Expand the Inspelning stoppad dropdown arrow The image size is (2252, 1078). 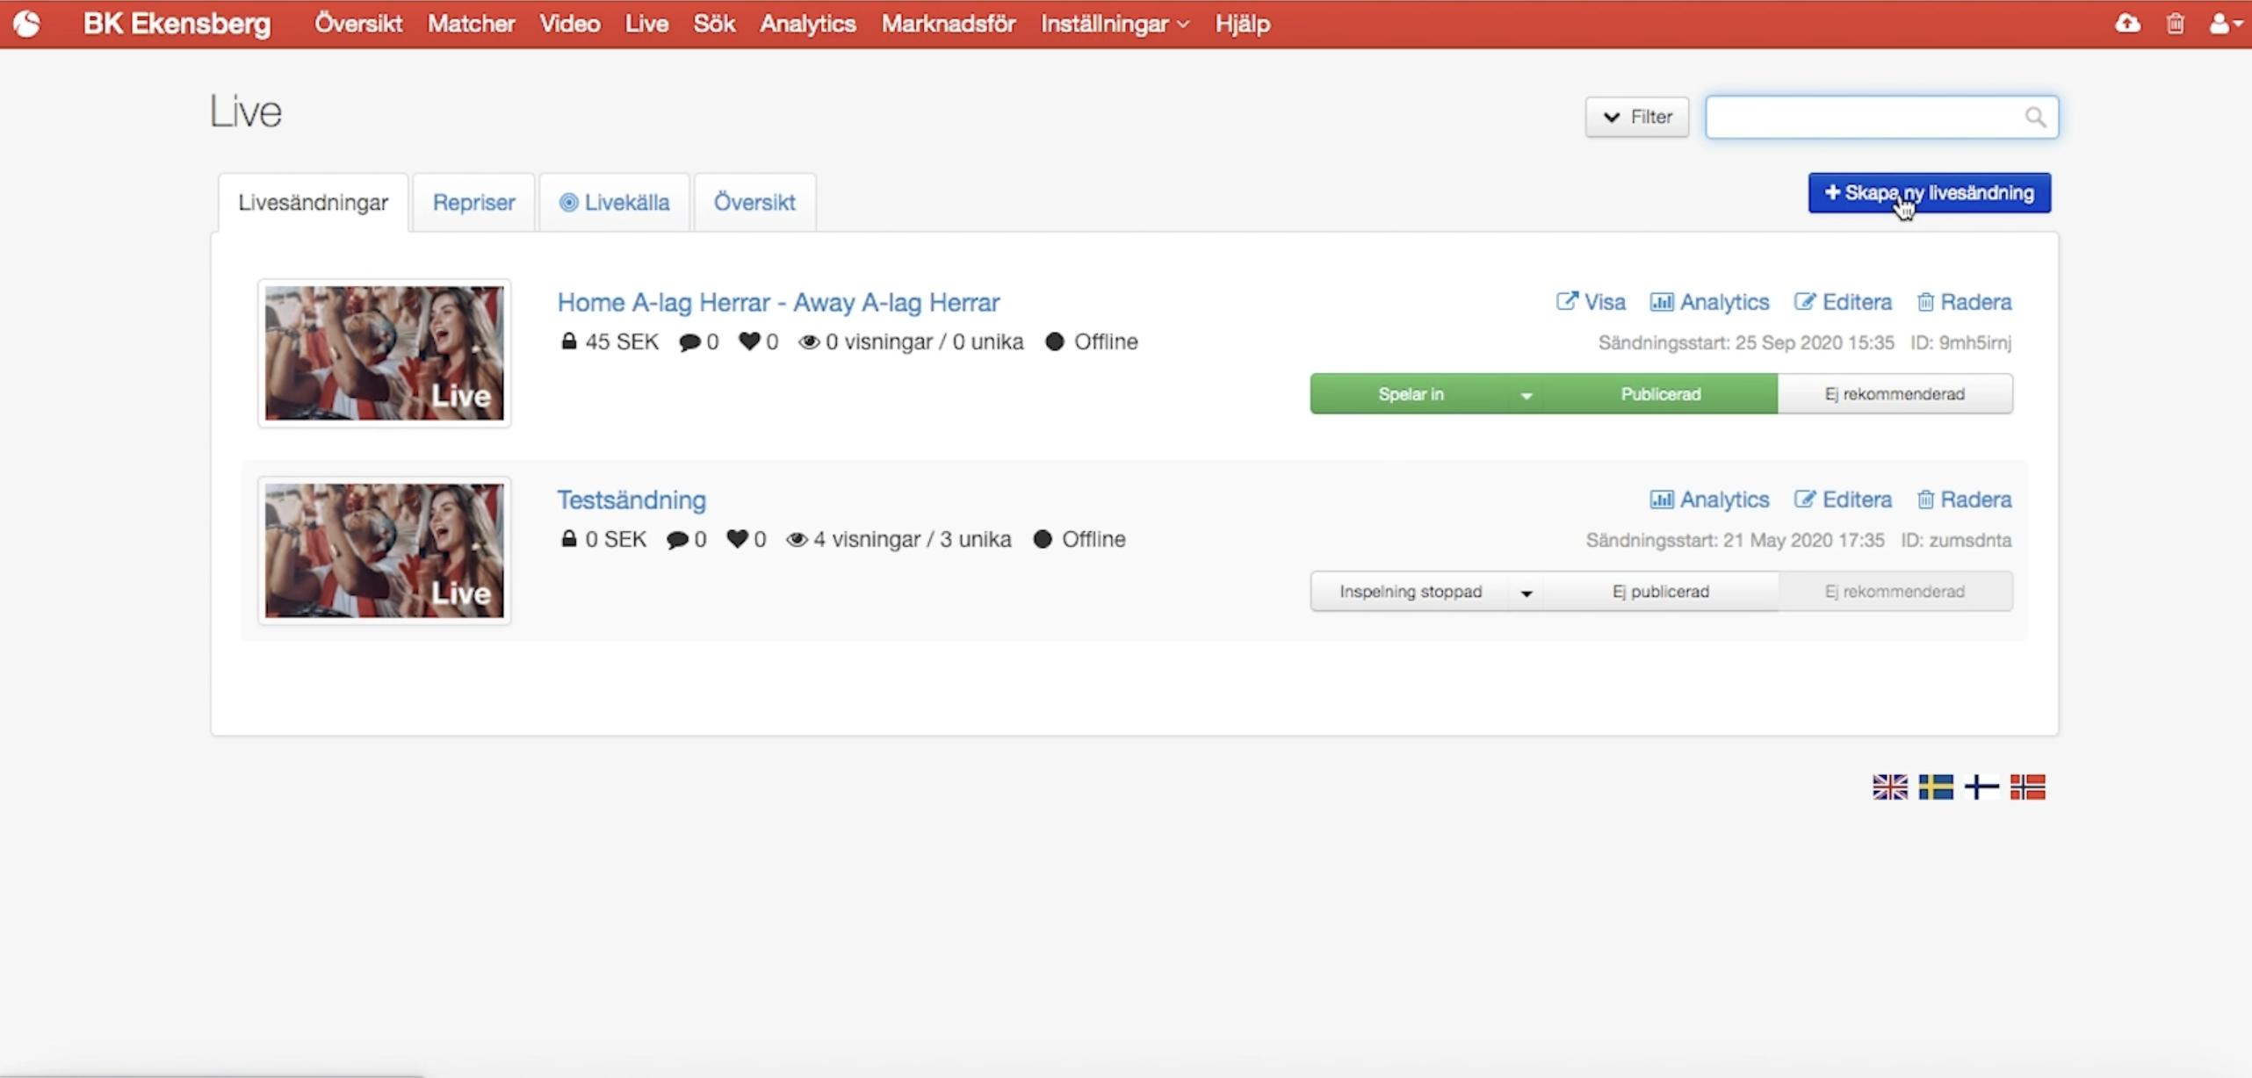point(1527,593)
